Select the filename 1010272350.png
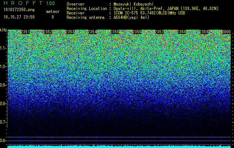234x148 pixels. [x=19, y=10]
